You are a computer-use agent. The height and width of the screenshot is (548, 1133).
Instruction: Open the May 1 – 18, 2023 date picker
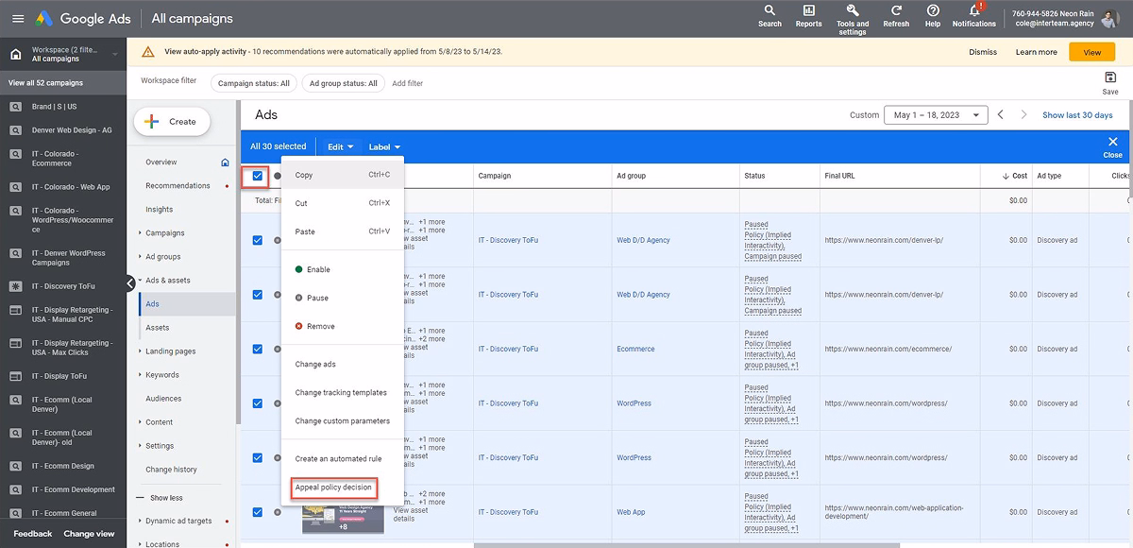point(935,113)
